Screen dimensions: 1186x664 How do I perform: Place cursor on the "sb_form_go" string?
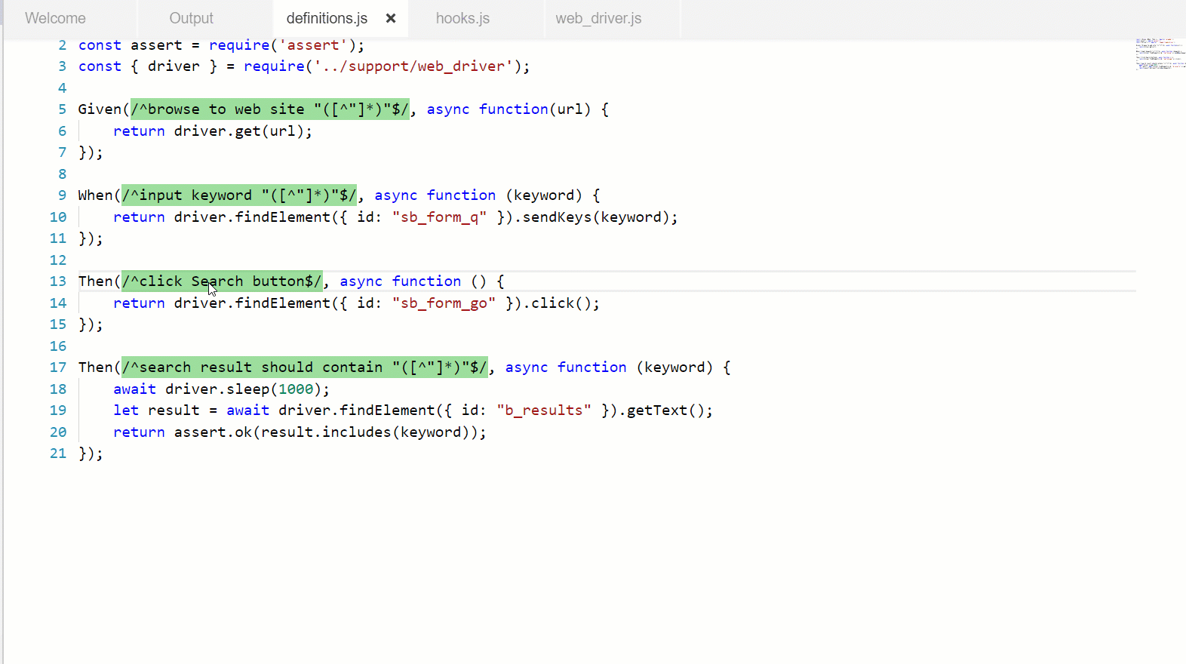pyautogui.click(x=444, y=303)
